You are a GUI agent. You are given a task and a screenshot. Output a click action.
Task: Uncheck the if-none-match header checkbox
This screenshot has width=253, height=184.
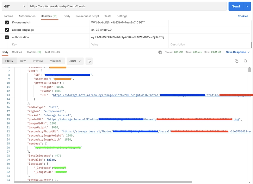[x=7, y=22]
